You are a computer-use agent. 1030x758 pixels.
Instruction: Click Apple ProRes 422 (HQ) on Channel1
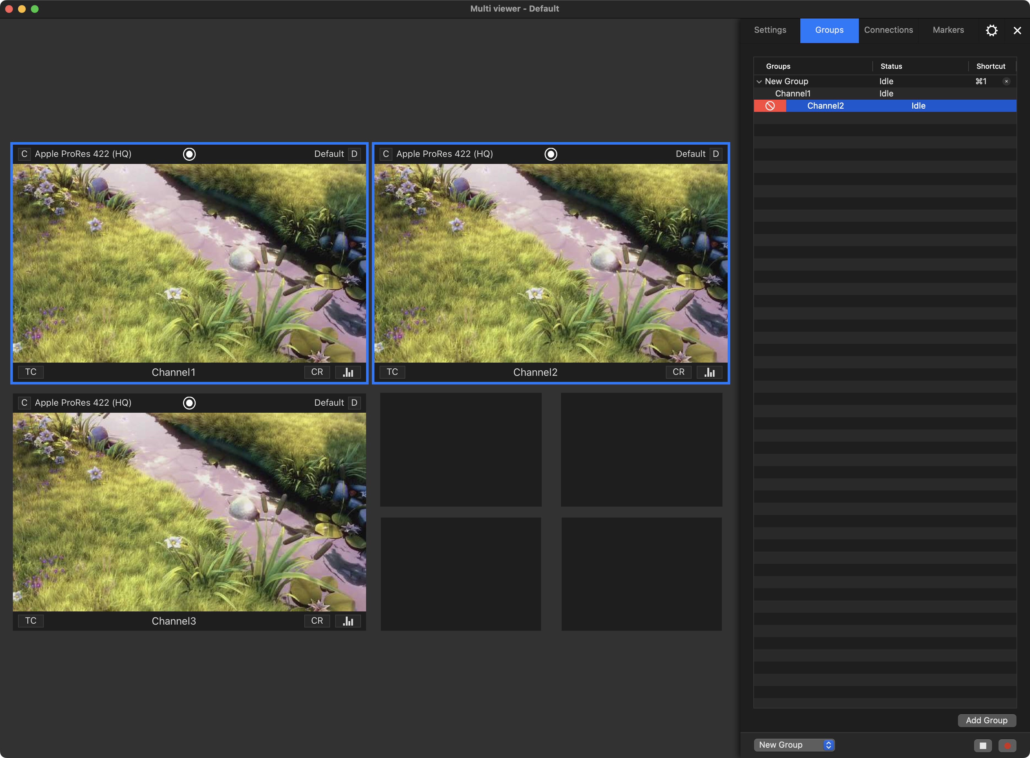(x=83, y=154)
